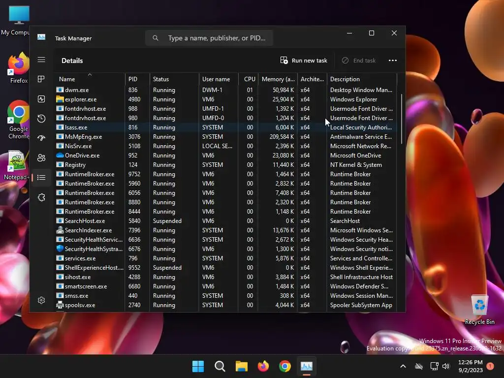This screenshot has height=378, width=504.
Task: Open the Users page in sidebar
Action: 41,158
